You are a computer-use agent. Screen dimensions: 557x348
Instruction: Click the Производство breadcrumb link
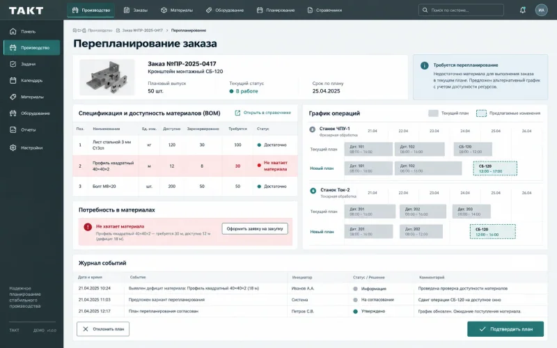[100, 31]
